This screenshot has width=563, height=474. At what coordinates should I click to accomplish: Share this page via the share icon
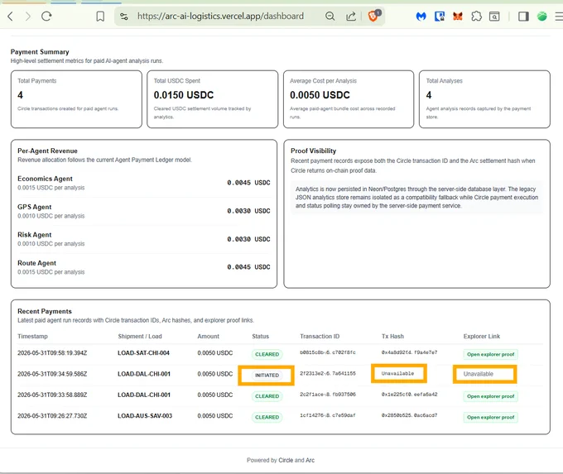pos(351,17)
